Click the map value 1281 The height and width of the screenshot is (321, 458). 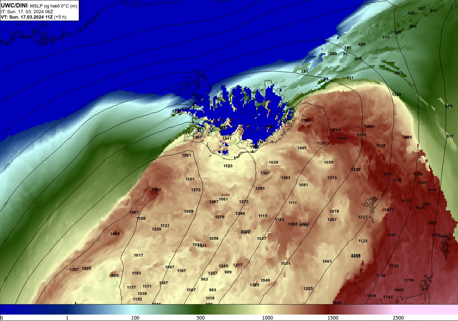186,155
